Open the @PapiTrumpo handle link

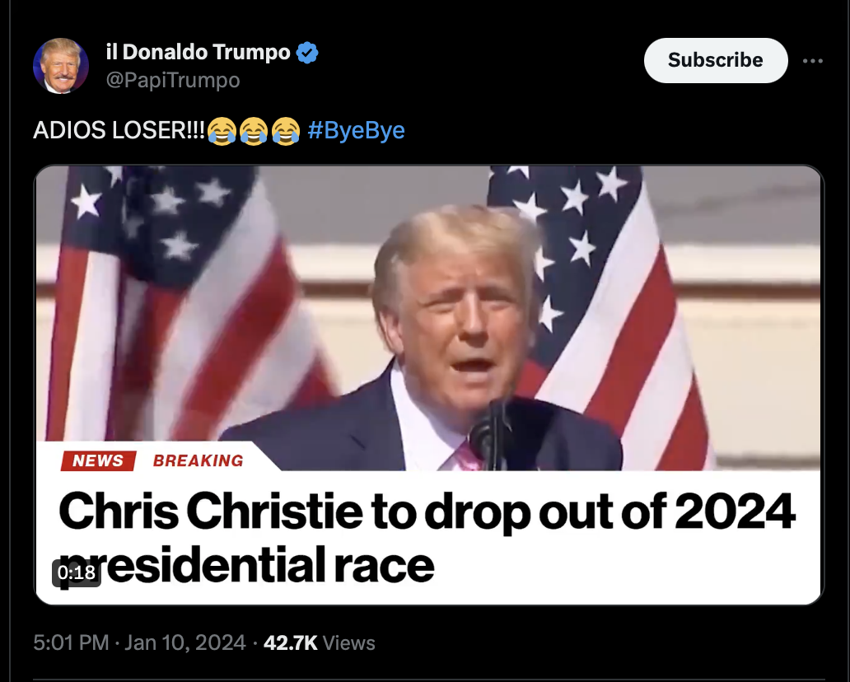[173, 80]
